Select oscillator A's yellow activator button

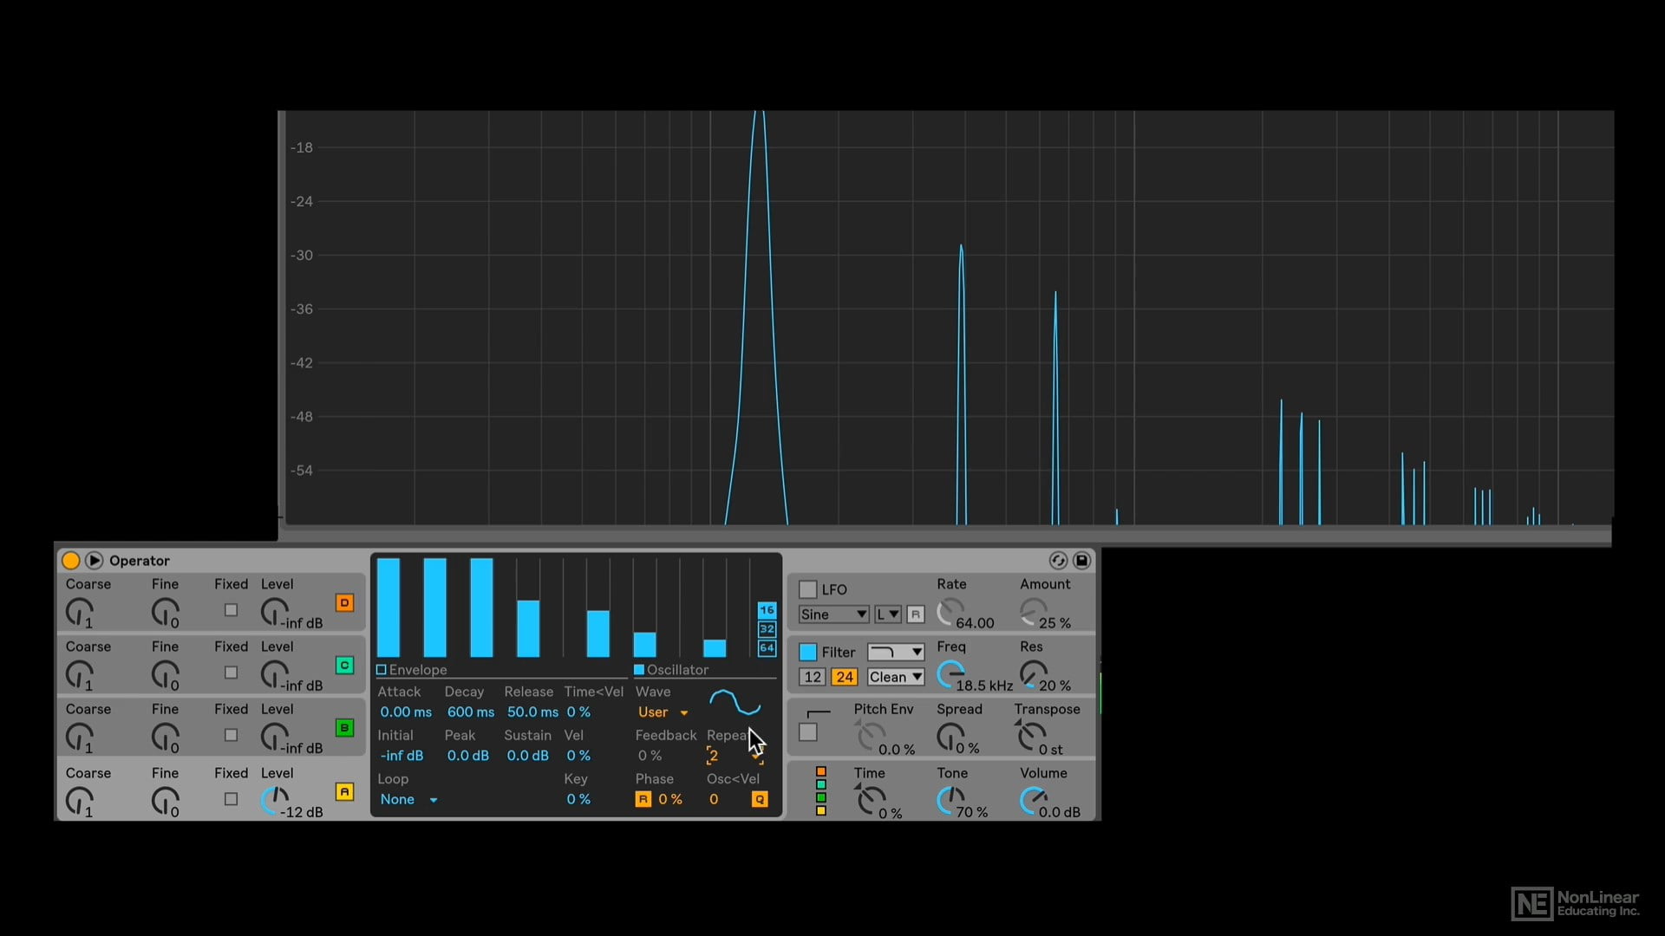[344, 791]
